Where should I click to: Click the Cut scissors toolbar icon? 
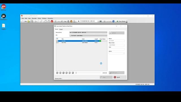tap(36, 21)
